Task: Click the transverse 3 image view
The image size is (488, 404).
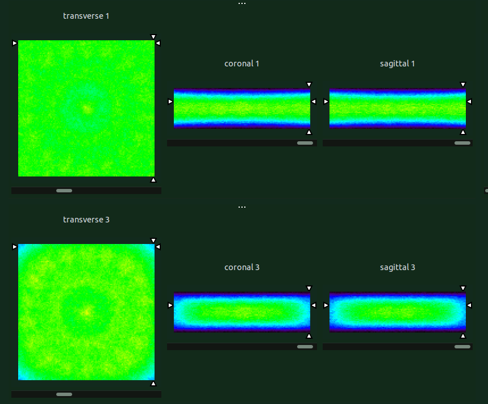Action: click(86, 312)
